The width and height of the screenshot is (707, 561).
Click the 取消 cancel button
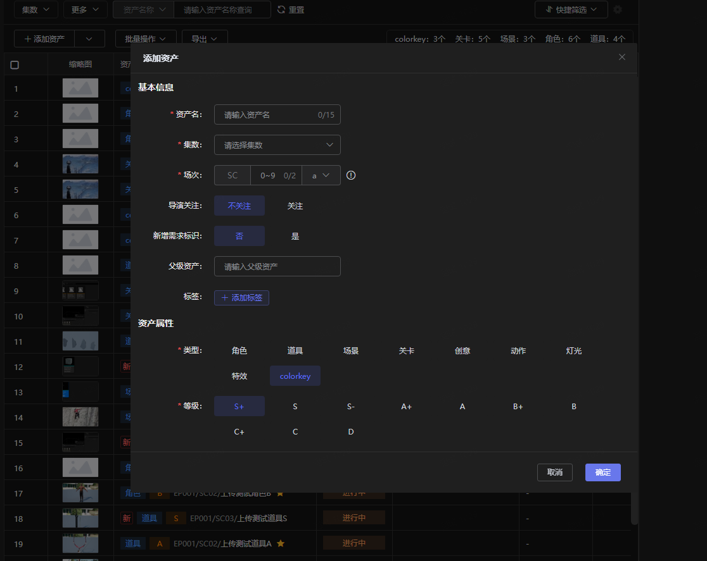tap(554, 472)
